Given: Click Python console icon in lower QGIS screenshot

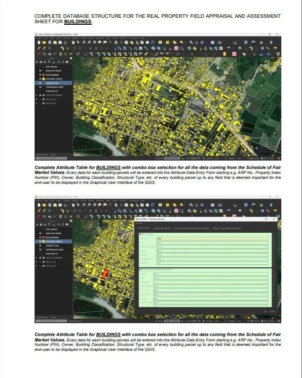Looking at the screenshot, I should [x=261, y=205].
